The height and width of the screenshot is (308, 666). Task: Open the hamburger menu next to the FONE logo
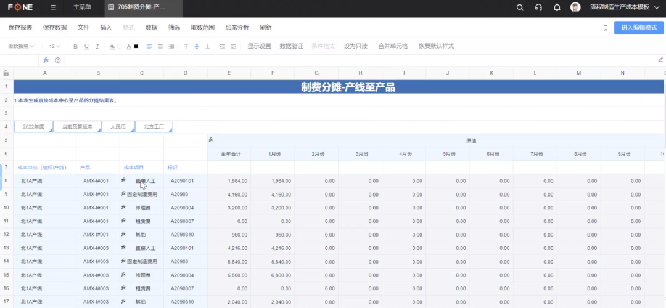coord(53,7)
